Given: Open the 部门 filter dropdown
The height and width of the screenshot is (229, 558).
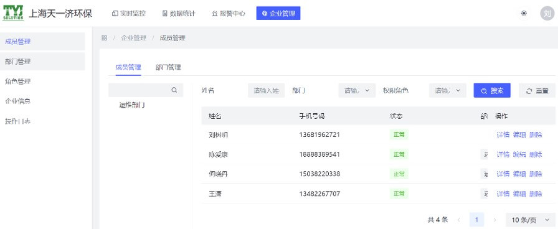Looking at the screenshot, I should (x=357, y=91).
